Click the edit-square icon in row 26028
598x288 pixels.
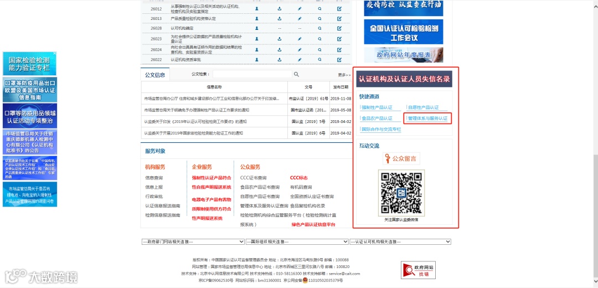[x=339, y=28]
